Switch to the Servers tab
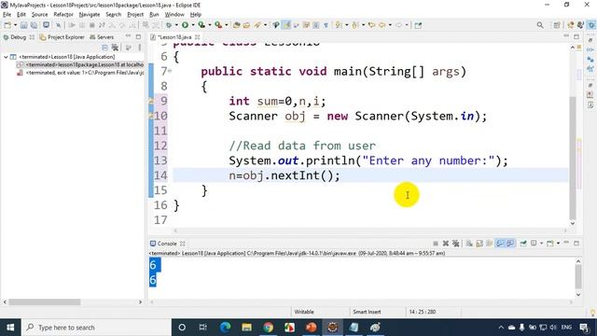The width and height of the screenshot is (597, 336). (102, 37)
